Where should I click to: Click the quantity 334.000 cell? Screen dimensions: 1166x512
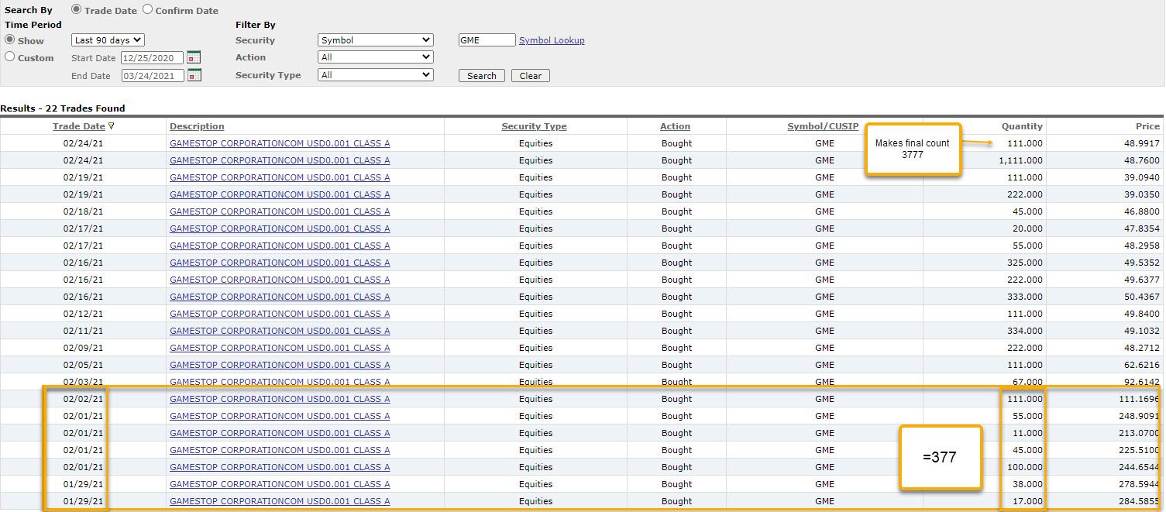(1025, 331)
